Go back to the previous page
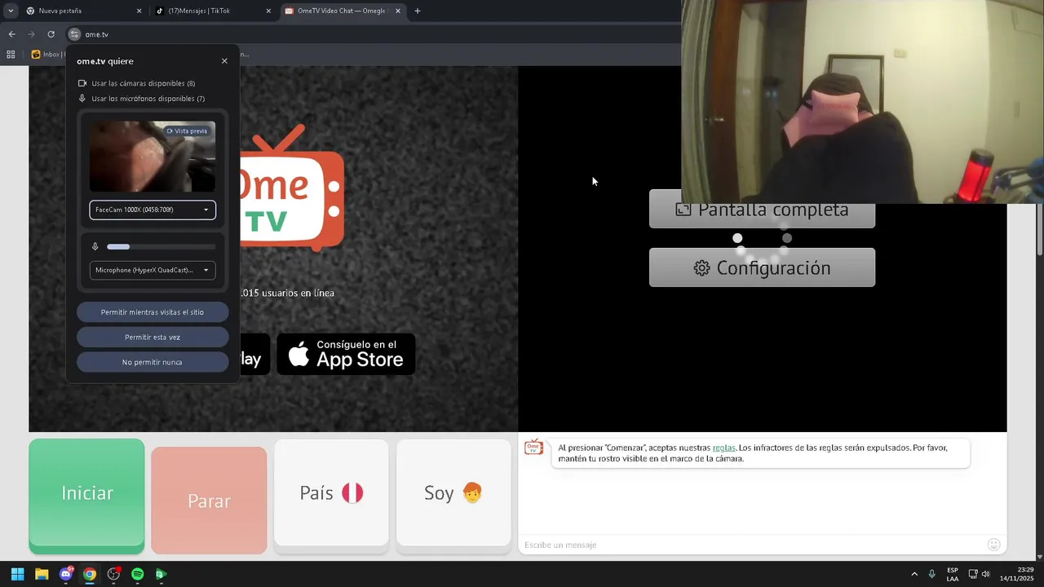Image resolution: width=1044 pixels, height=587 pixels. click(11, 34)
